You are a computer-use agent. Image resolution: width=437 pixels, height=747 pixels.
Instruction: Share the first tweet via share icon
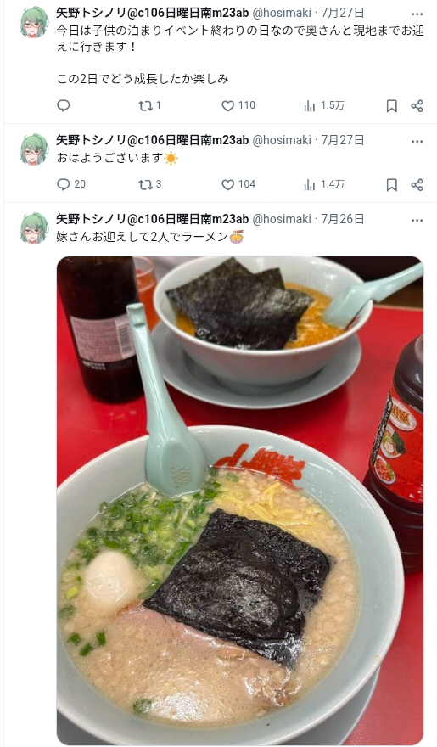pyautogui.click(x=417, y=106)
